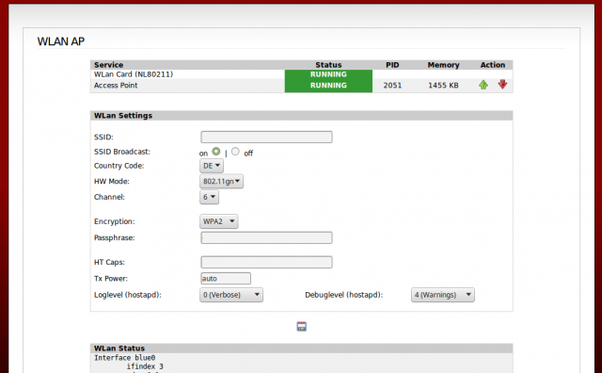This screenshot has width=602, height=373.
Task: Open the Encryption WPA2 dropdown
Action: (219, 221)
